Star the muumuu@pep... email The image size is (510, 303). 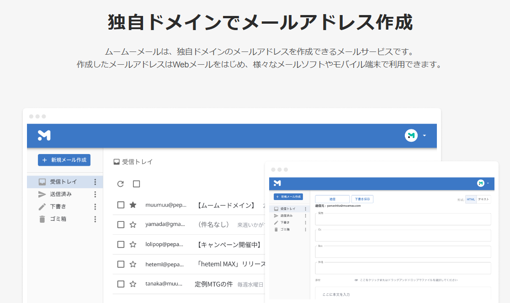pos(133,205)
